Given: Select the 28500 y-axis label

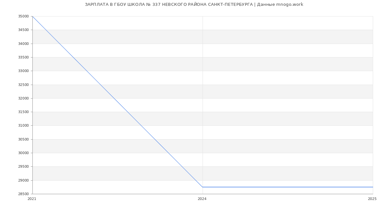Looking at the screenshot, I should [x=24, y=194].
